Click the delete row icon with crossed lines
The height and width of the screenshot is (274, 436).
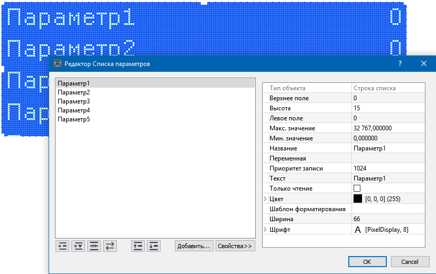[x=94, y=246]
